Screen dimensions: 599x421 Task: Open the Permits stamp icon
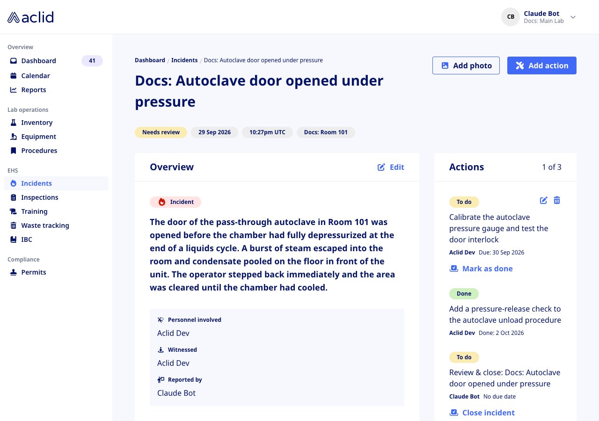(14, 272)
